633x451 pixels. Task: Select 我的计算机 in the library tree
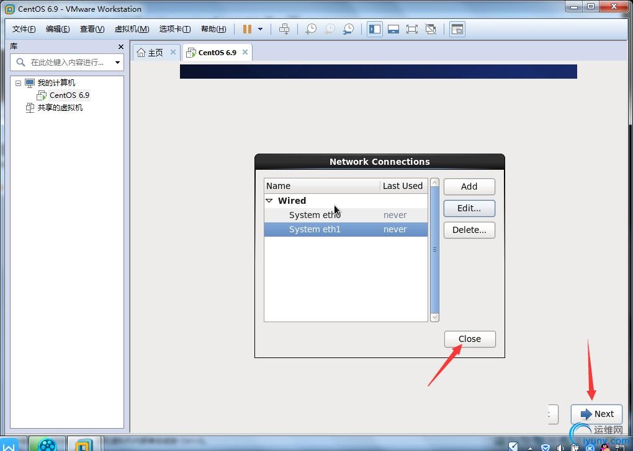point(56,83)
